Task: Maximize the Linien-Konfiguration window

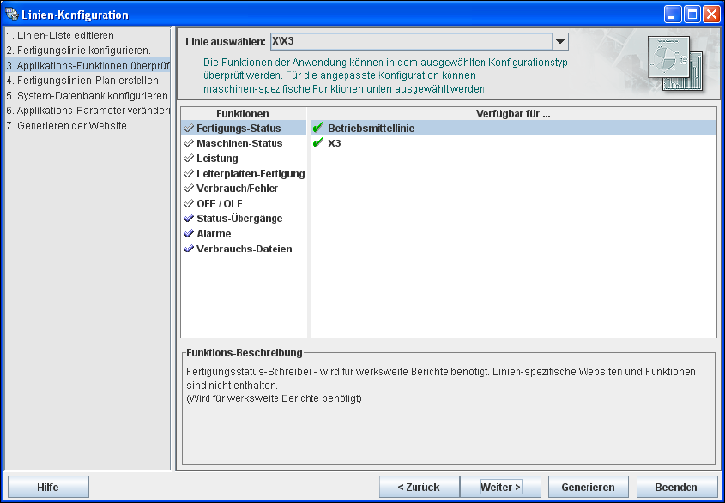Action: (692, 15)
